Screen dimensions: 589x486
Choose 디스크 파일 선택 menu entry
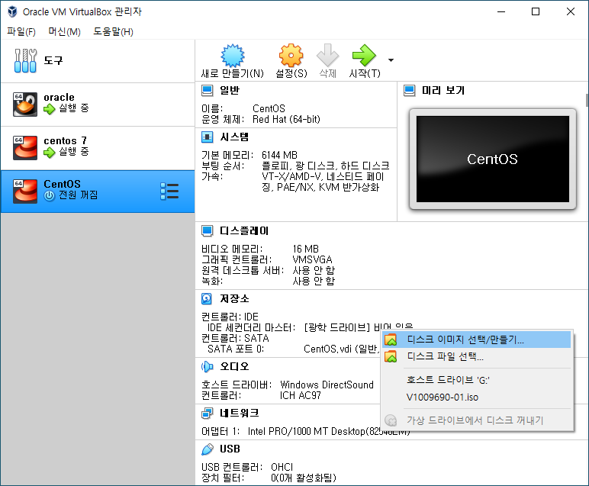click(x=477, y=356)
